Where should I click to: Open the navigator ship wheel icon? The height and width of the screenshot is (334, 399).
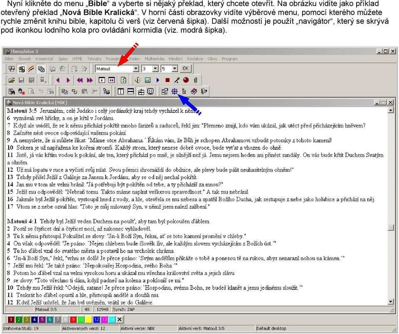pos(174,91)
